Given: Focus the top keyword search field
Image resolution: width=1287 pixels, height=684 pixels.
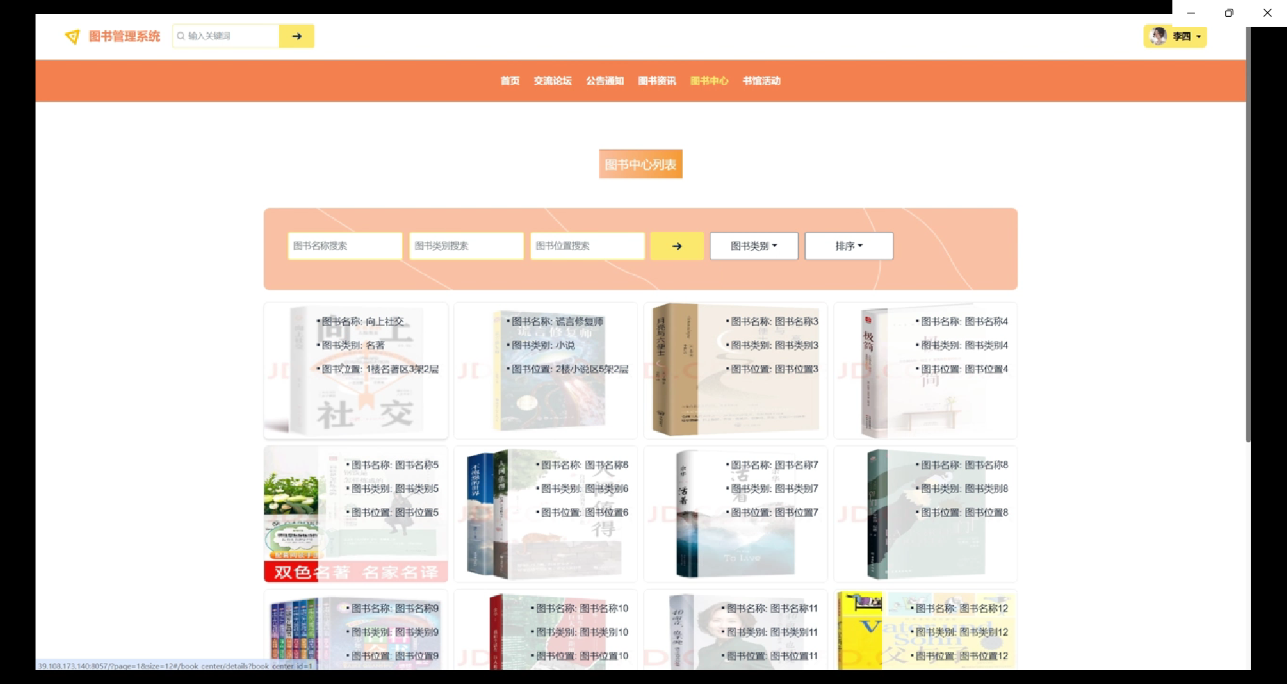Looking at the screenshot, I should (x=226, y=36).
